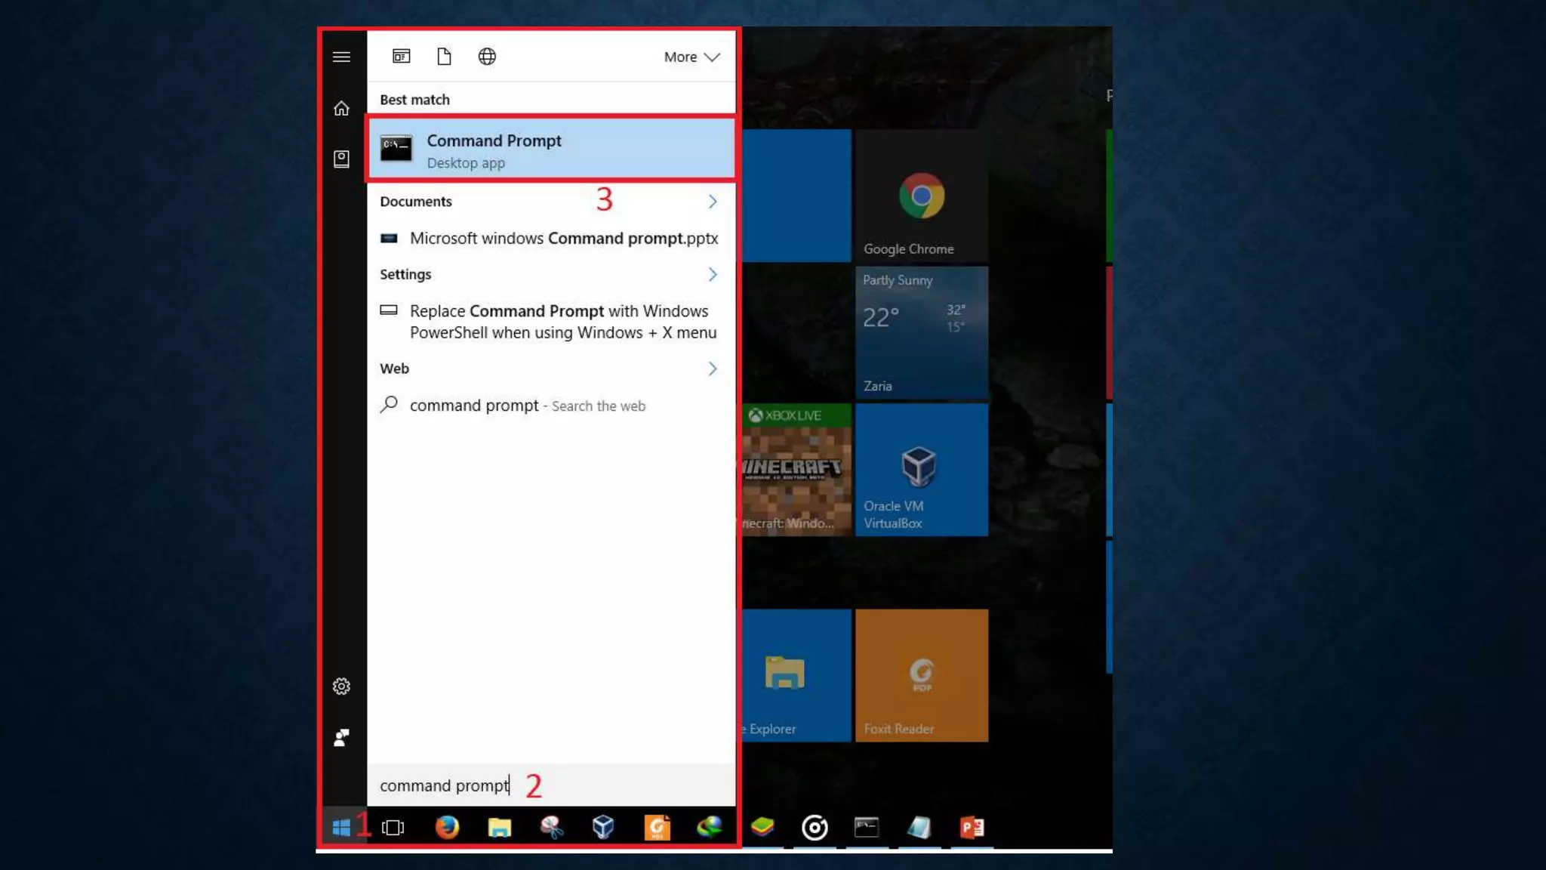The width and height of the screenshot is (1546, 870).
Task: Expand the More filters dropdown
Action: tap(691, 57)
